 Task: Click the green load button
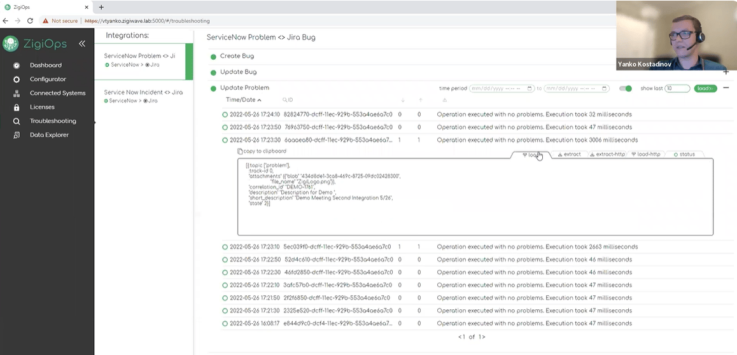(x=706, y=88)
